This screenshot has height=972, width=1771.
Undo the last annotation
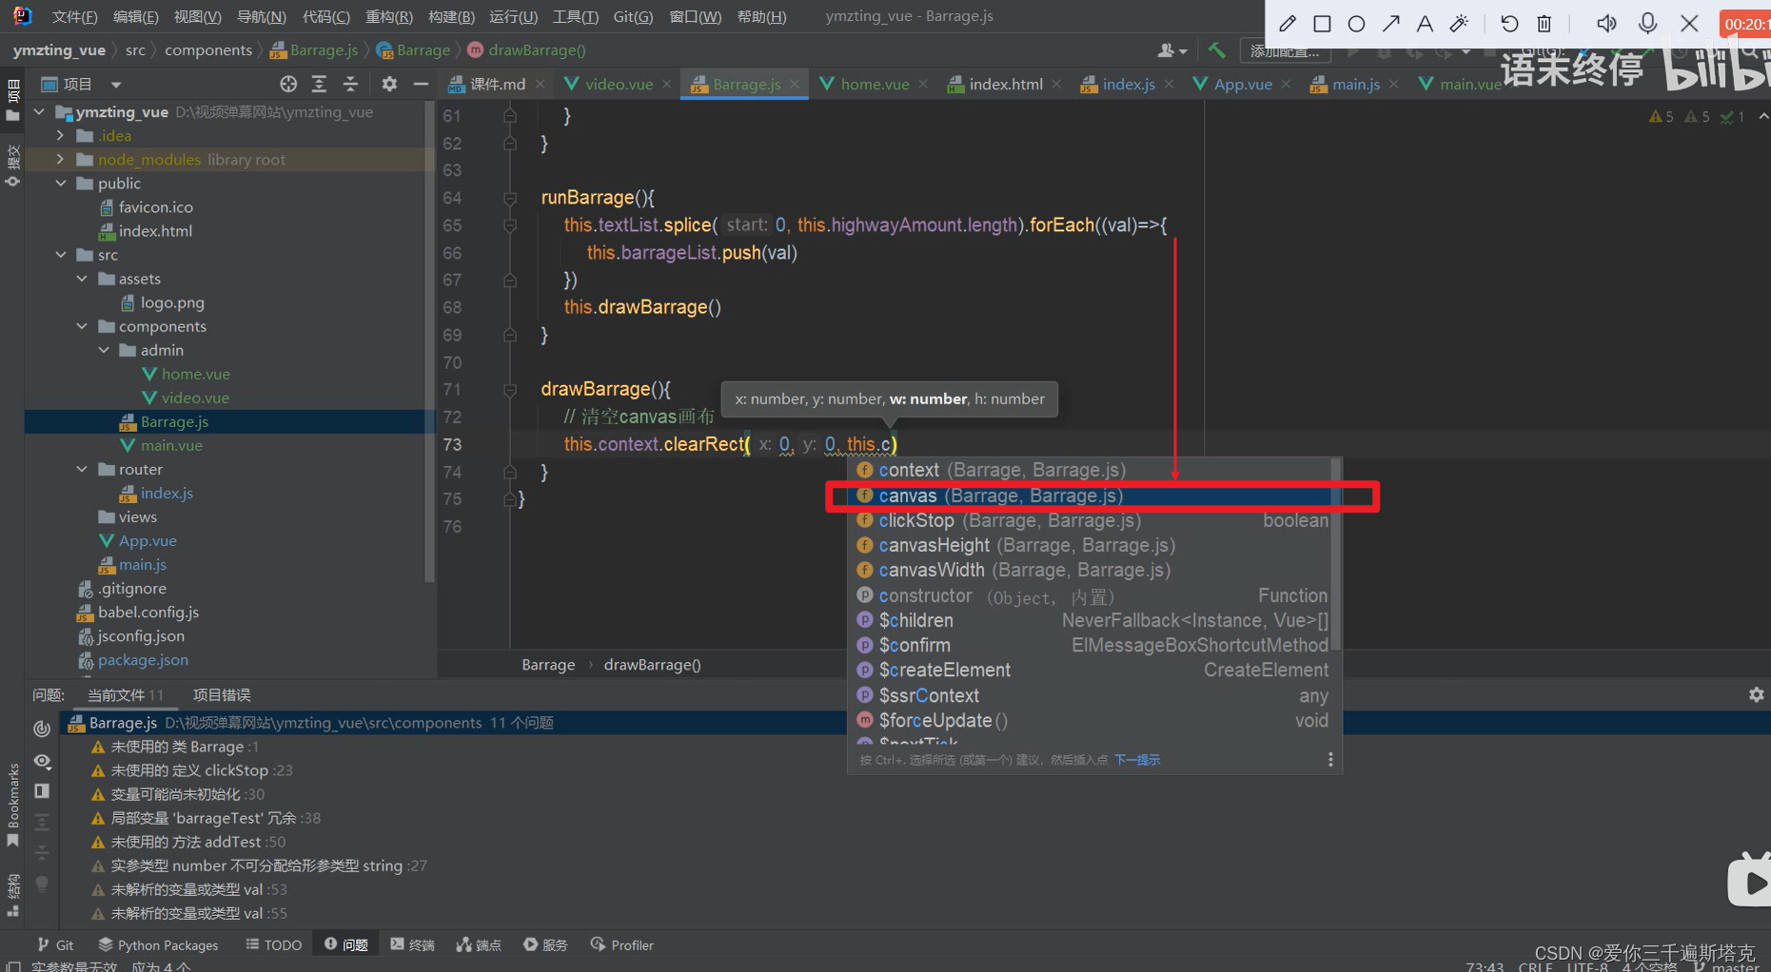click(1509, 23)
